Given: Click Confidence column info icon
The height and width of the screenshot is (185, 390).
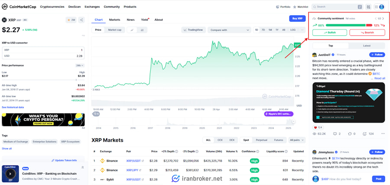Looking at the screenshot, I should tap(257, 152).
